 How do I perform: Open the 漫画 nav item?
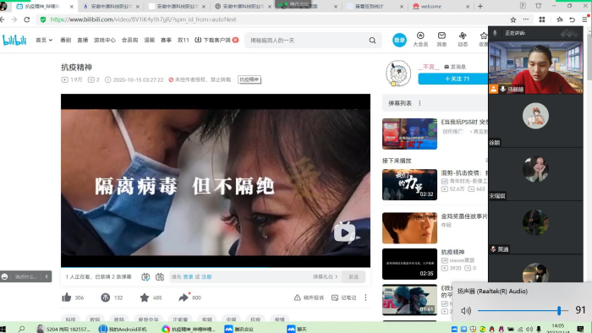[149, 40]
